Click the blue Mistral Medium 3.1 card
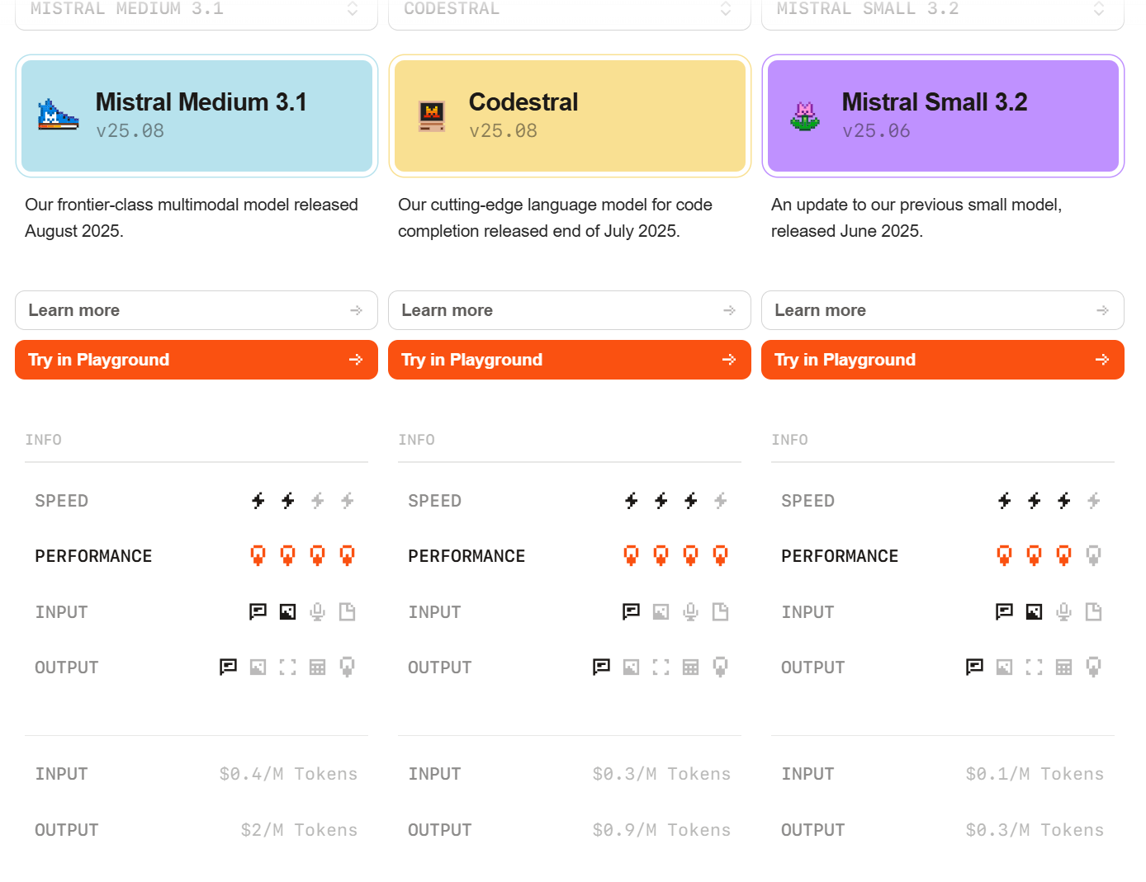Viewport: 1146px width, 882px height. tap(197, 116)
